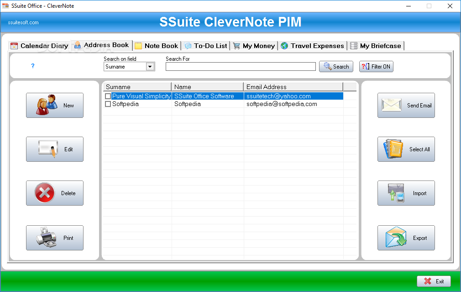
Task: Click the Filter ON button
Action: coord(376,67)
